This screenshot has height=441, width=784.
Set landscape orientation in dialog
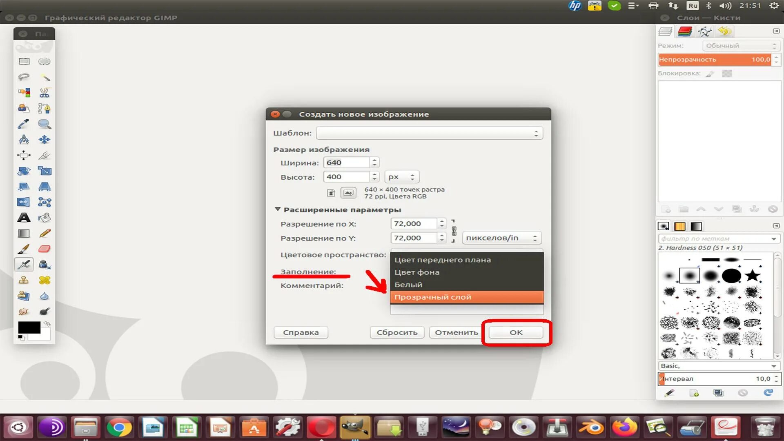(348, 193)
